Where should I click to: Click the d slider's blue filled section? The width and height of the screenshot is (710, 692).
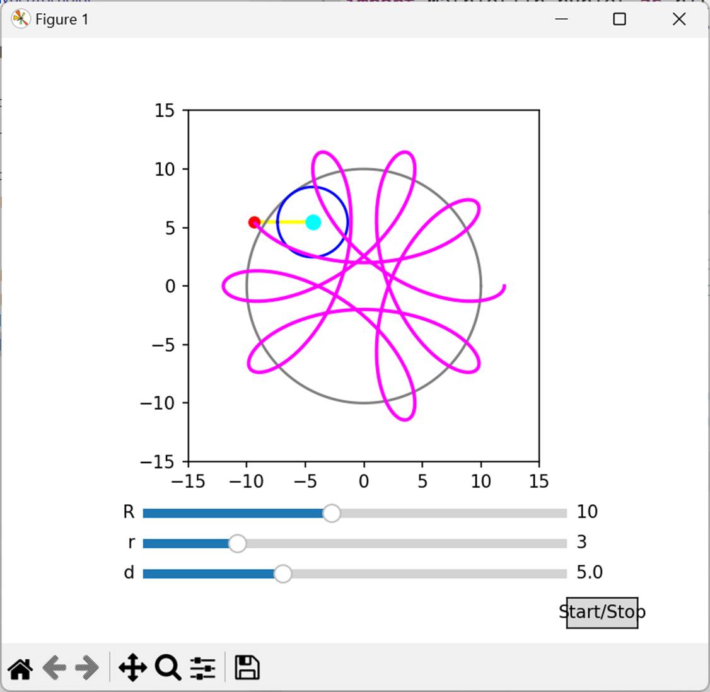coord(208,574)
